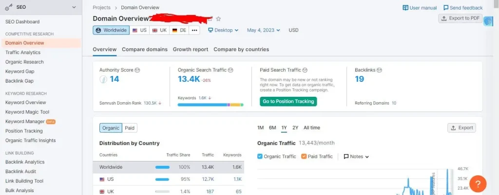499x195 pixels.
Task: Open Organic Traffic Insights
Action: (31, 141)
